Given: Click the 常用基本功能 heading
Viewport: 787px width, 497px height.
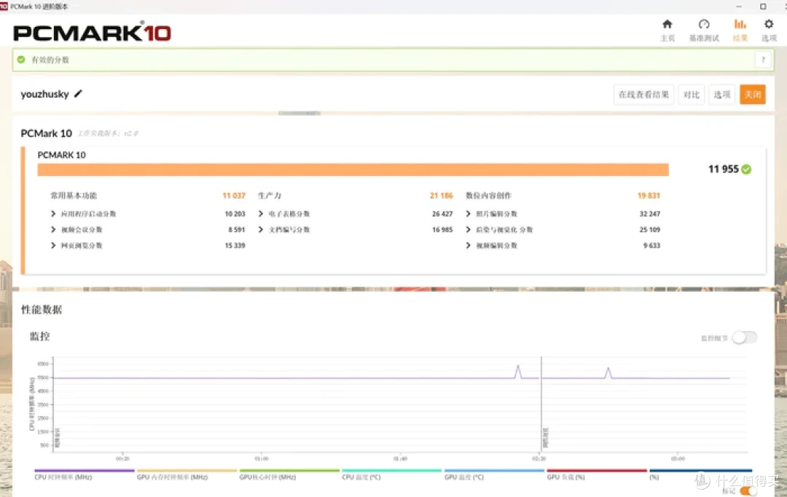Looking at the screenshot, I should [74, 196].
